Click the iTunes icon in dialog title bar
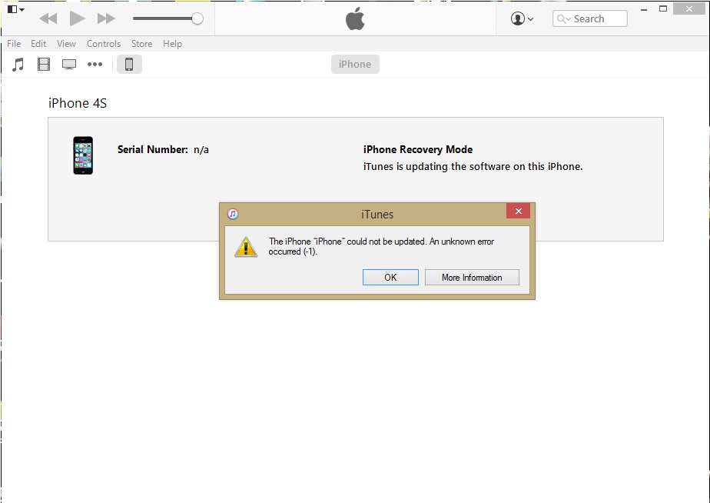The image size is (710, 503). coord(233,214)
